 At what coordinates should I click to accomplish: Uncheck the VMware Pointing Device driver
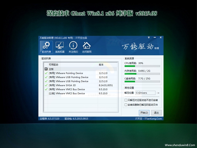(46, 73)
